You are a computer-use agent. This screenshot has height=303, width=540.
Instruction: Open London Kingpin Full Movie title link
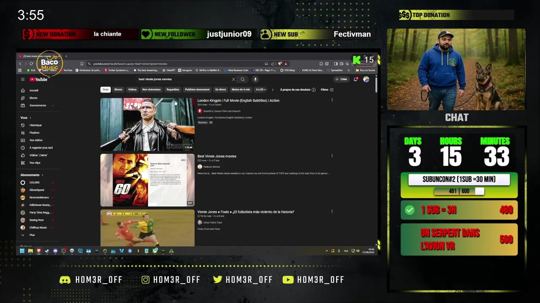[x=238, y=101]
